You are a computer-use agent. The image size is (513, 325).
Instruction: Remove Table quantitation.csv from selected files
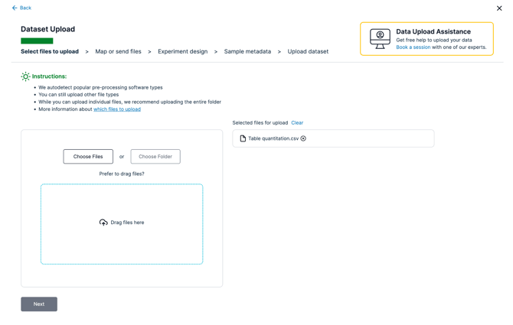303,138
